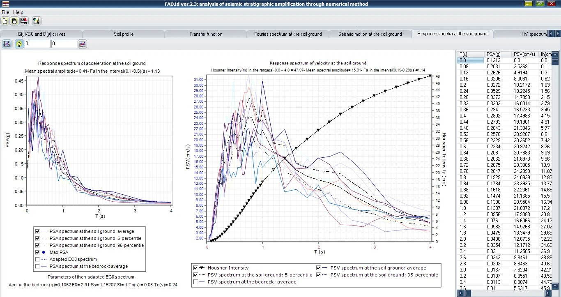The height and width of the screenshot is (297, 561).
Task: Select table cell PSV value 21.8072
Action: point(525,208)
